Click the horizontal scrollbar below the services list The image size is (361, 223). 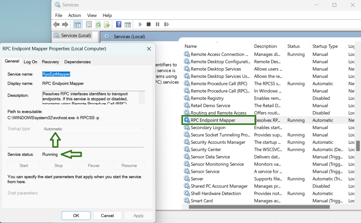pyautogui.click(x=259, y=207)
